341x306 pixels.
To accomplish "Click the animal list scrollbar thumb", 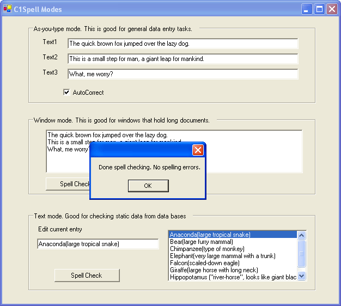I will (x=302, y=253).
